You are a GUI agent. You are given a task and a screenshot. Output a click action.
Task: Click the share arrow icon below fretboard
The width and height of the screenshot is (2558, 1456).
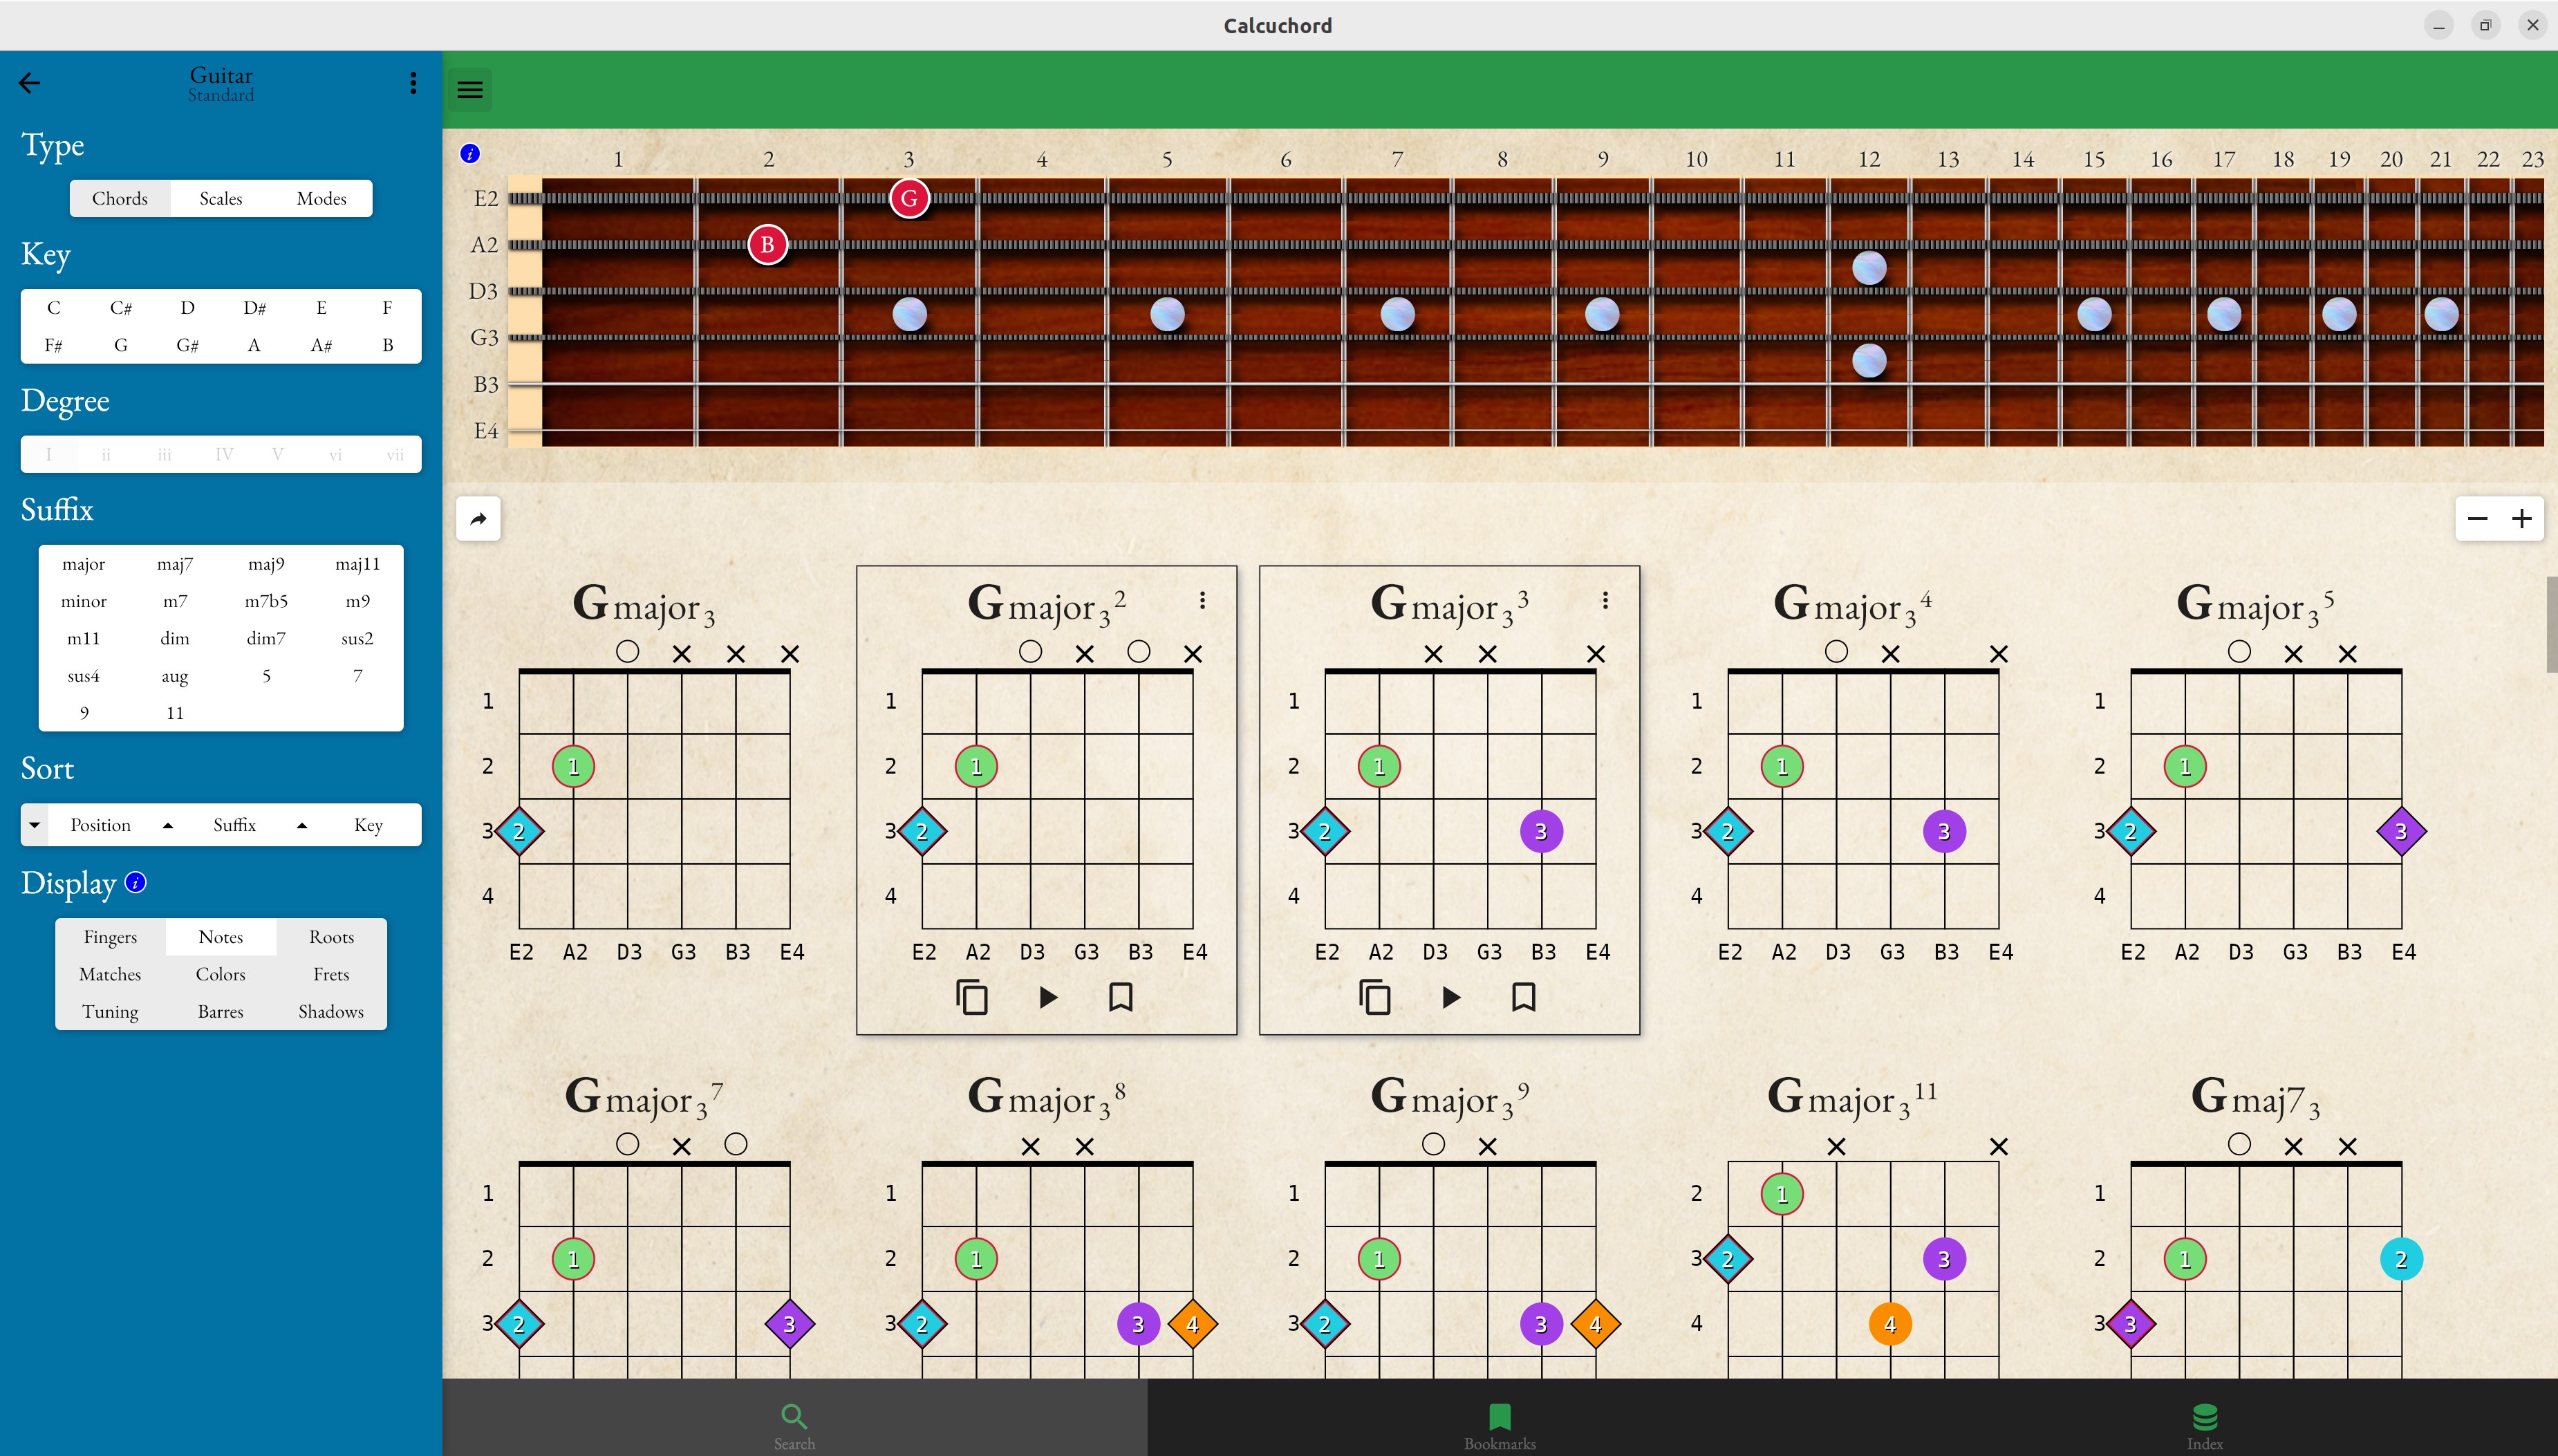point(478,519)
